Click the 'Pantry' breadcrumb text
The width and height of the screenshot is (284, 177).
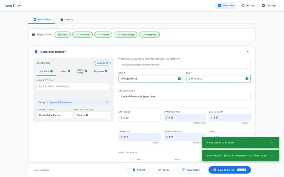point(42,102)
